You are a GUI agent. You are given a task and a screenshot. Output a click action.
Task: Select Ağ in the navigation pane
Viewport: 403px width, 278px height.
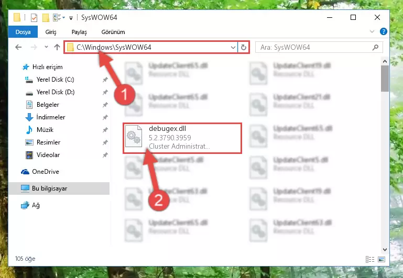[36, 205]
